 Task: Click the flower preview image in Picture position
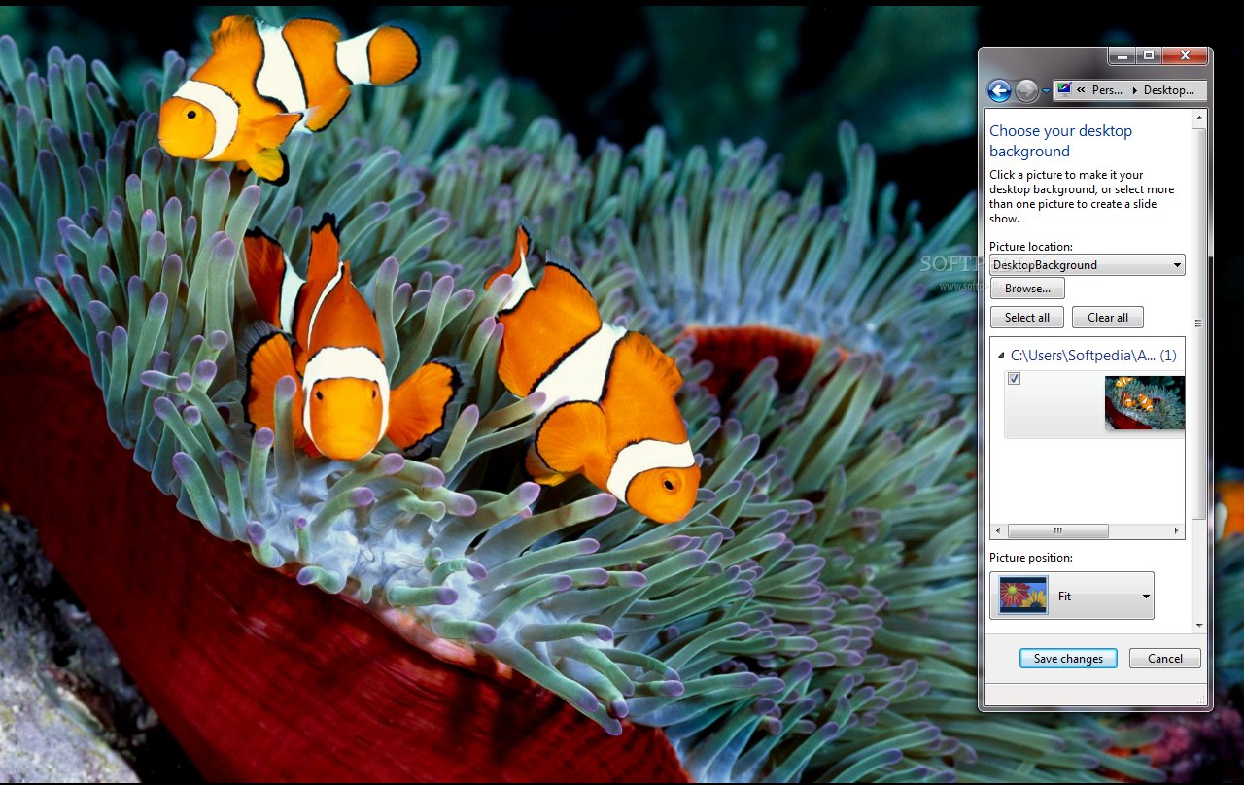pos(1023,596)
